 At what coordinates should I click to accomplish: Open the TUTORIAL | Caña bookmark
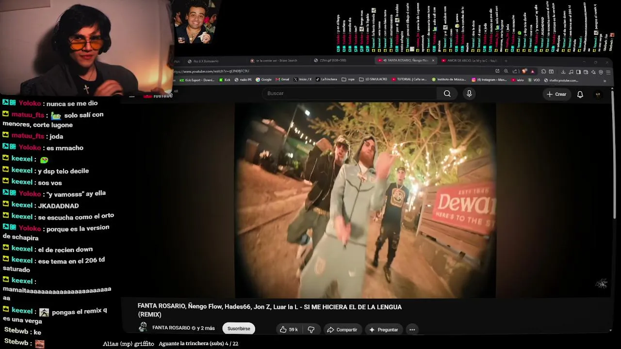(409, 79)
